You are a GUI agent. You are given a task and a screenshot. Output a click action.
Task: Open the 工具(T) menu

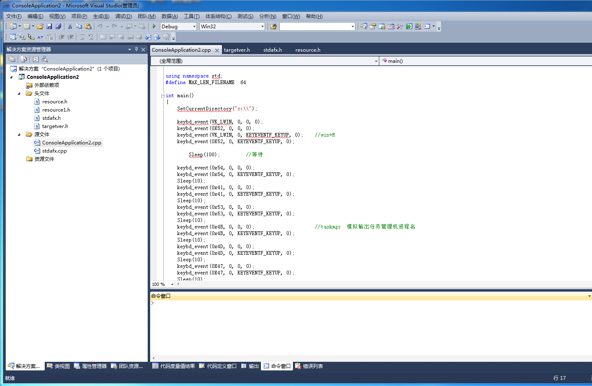[192, 16]
